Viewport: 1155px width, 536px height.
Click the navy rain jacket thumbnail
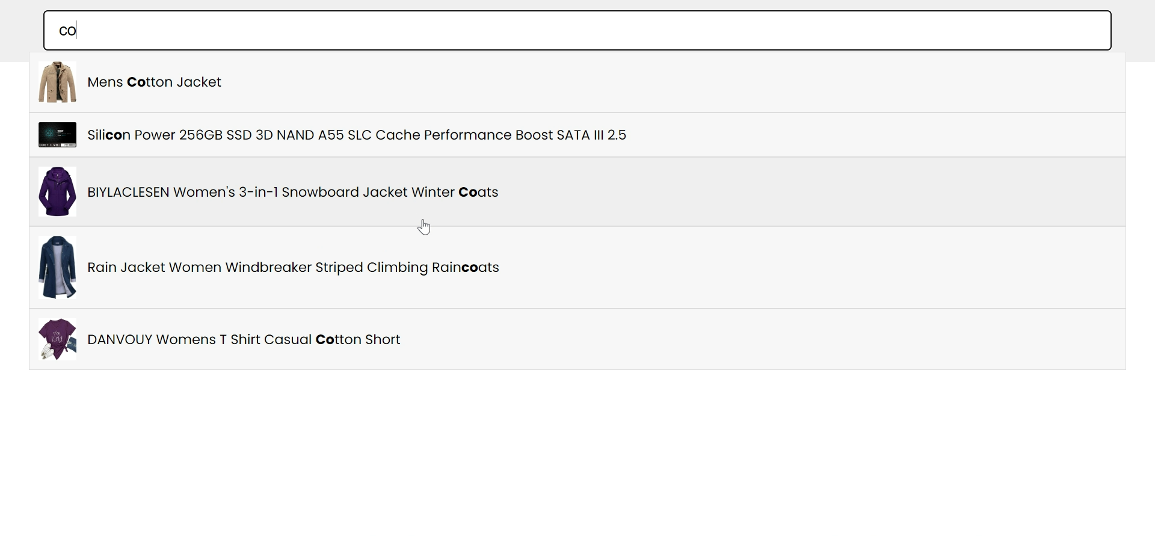pos(57,267)
